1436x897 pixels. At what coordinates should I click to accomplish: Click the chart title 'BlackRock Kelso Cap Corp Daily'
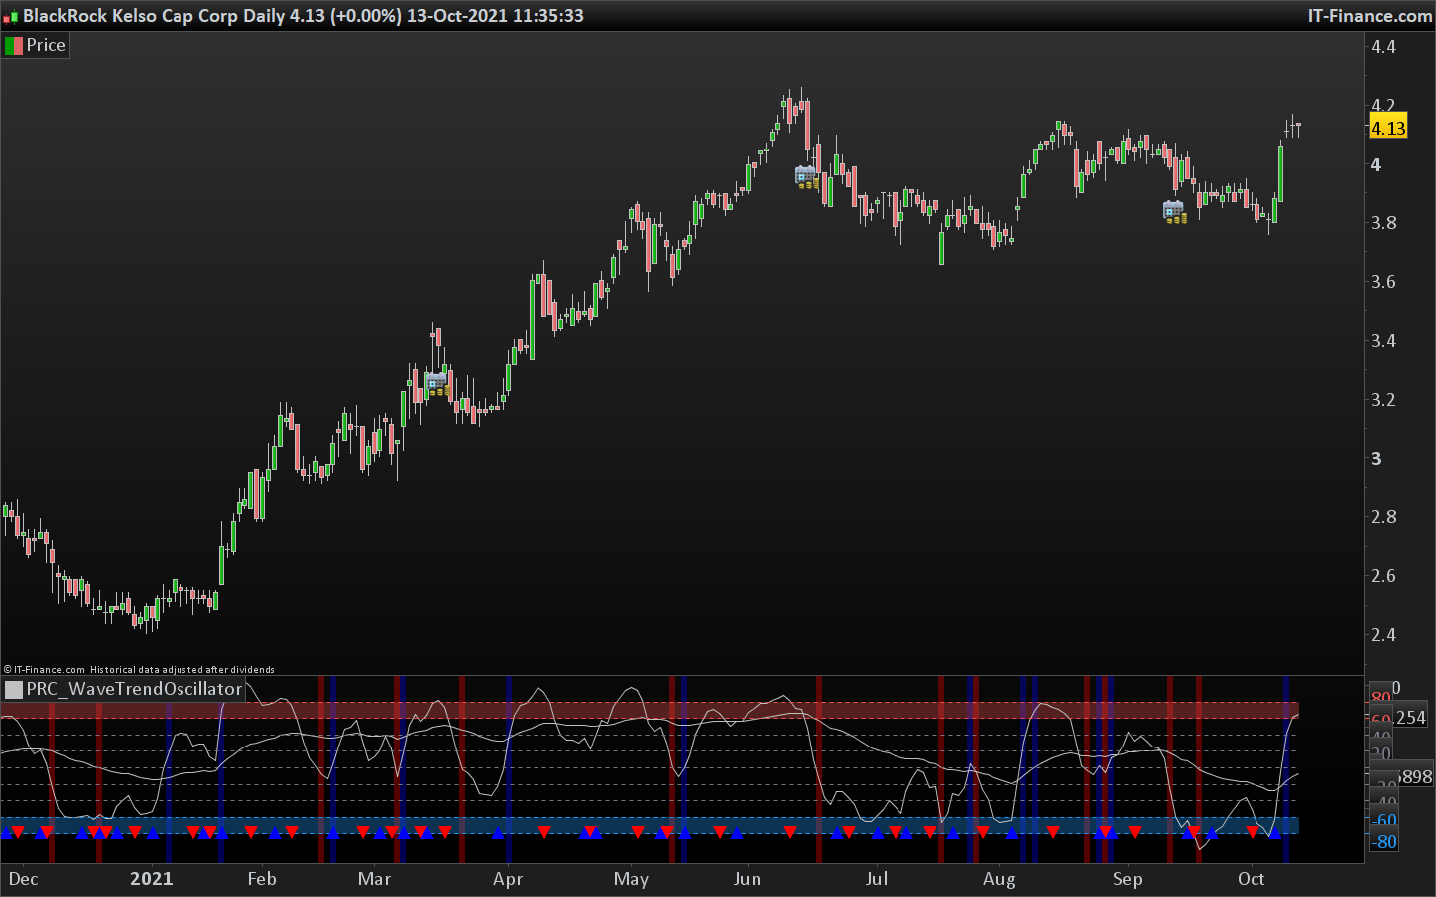pos(154,16)
